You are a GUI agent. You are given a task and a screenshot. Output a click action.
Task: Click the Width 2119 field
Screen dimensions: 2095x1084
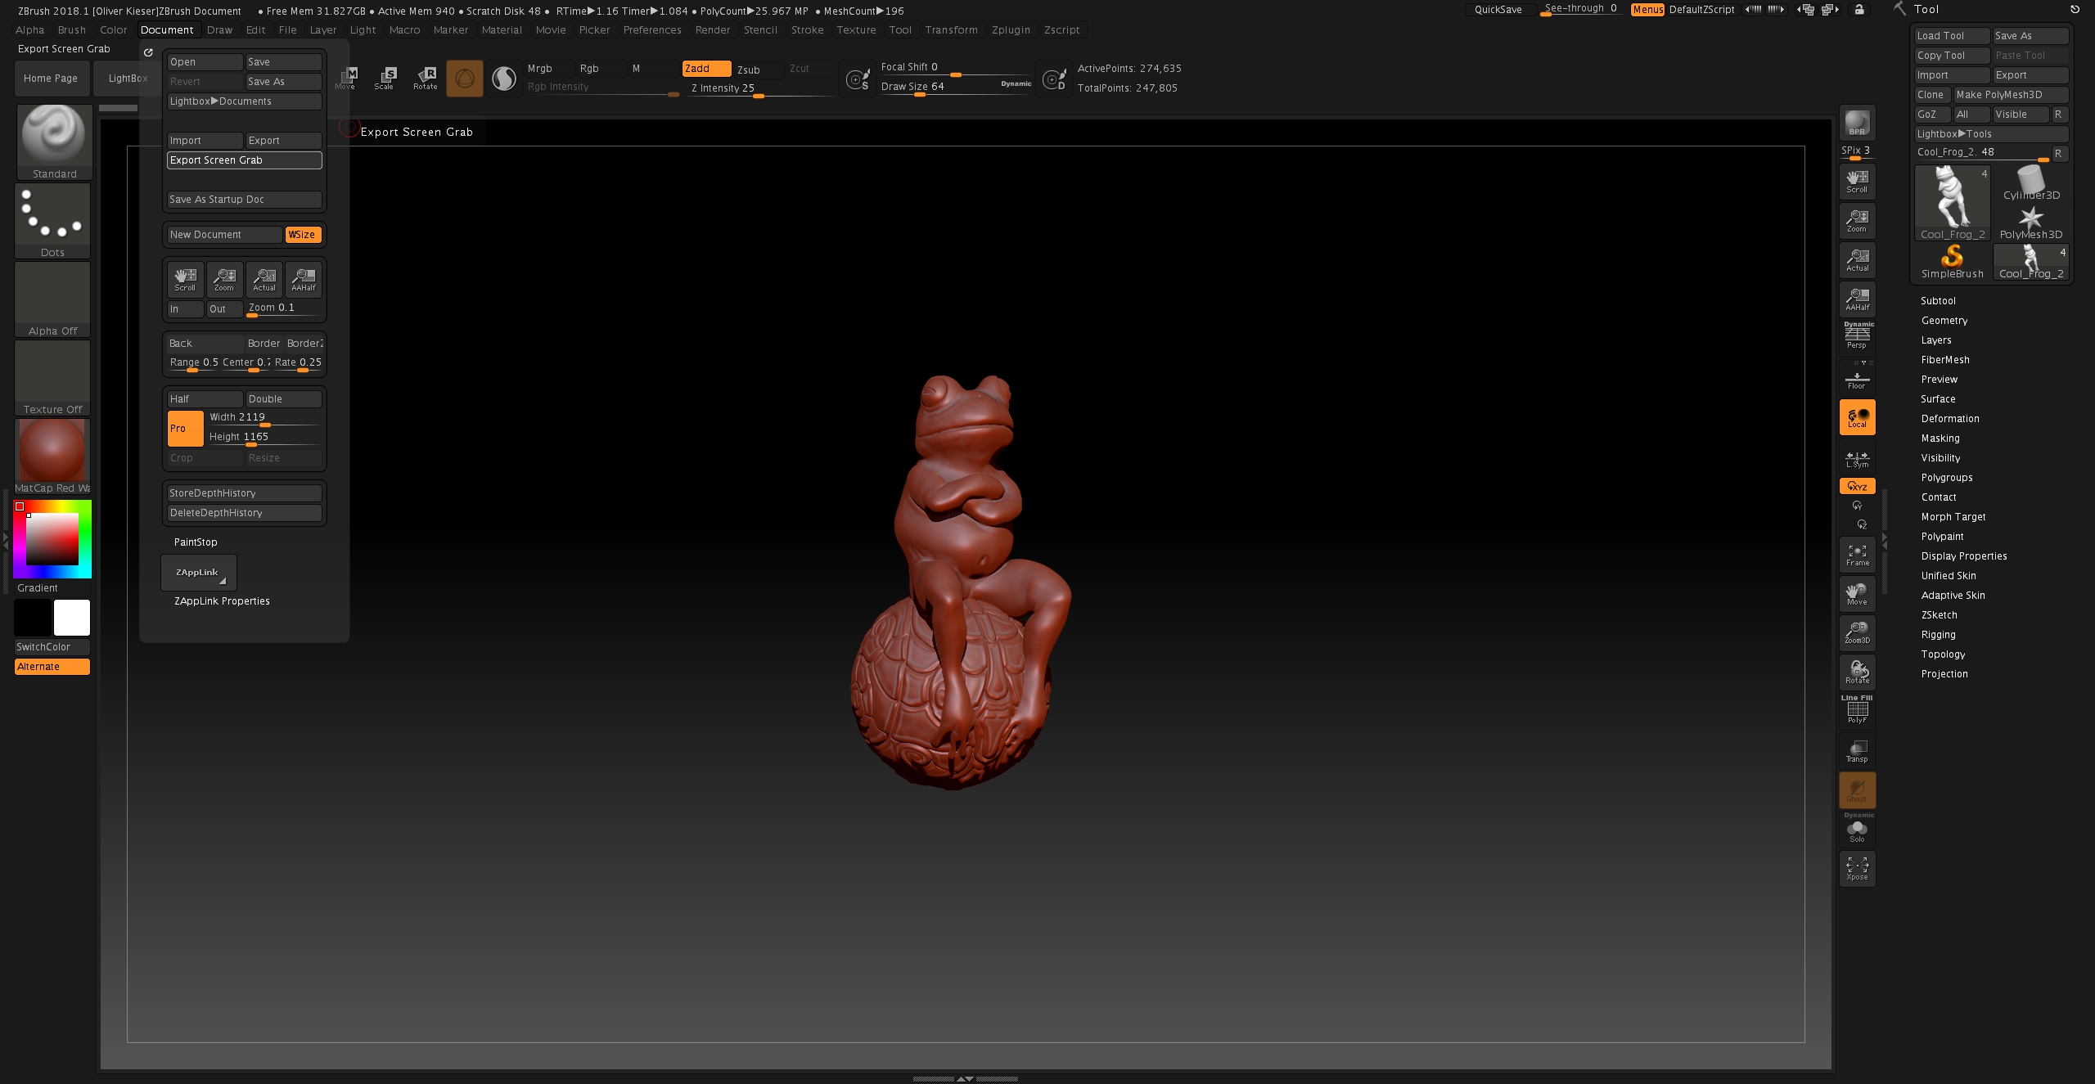[x=264, y=418]
